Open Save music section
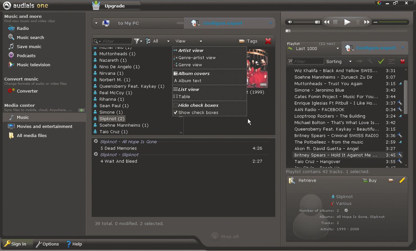This screenshot has width=416, height=251. coord(29,46)
